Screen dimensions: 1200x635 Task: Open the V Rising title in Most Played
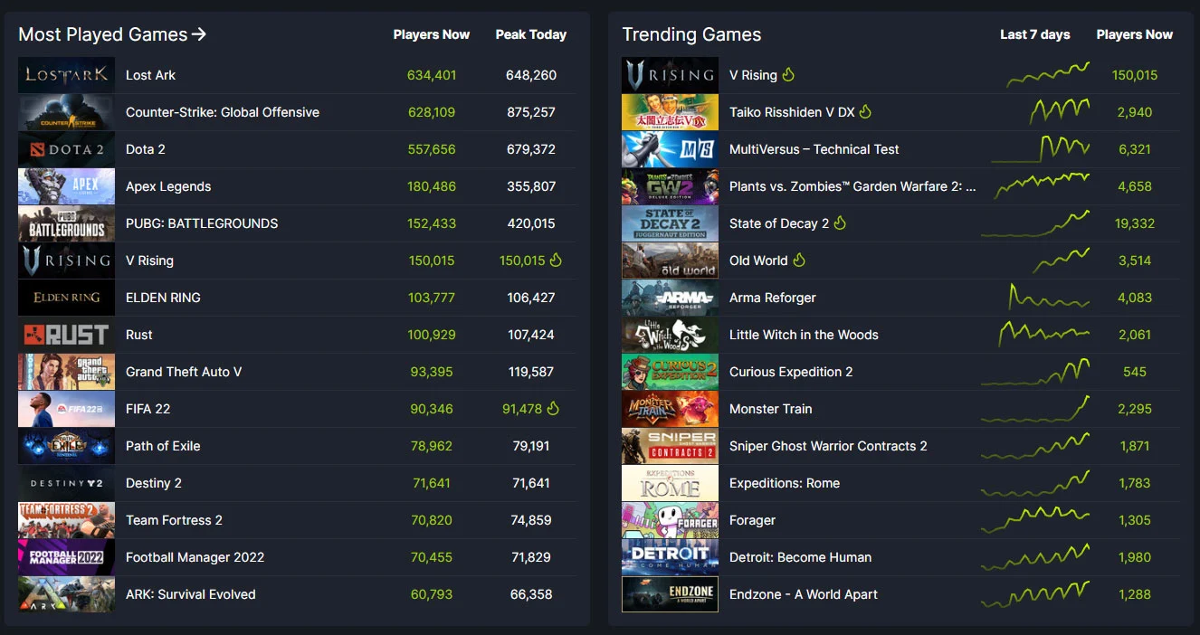pyautogui.click(x=149, y=261)
